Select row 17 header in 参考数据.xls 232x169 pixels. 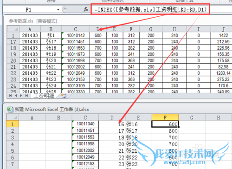pos(13,42)
